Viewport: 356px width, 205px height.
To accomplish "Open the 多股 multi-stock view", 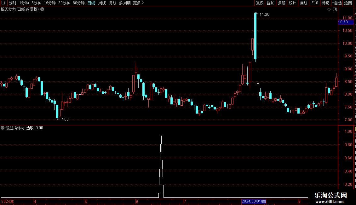I will 281,3.
